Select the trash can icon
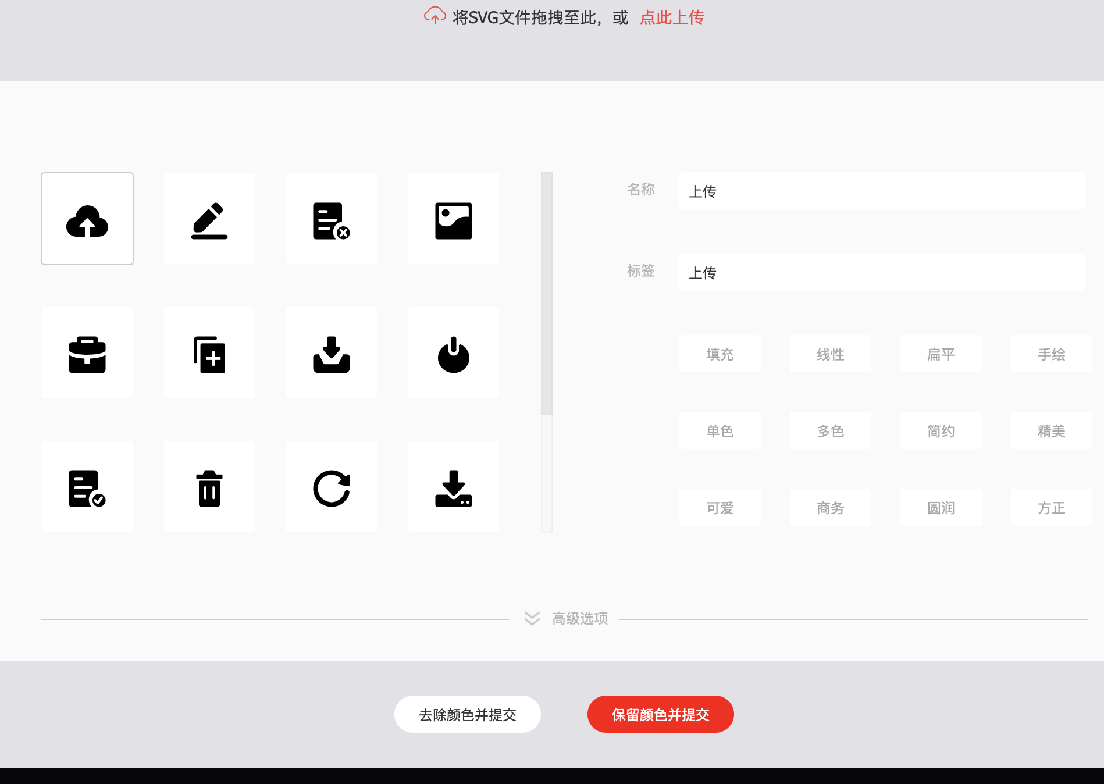Viewport: 1104px width, 784px height. pyautogui.click(x=209, y=486)
